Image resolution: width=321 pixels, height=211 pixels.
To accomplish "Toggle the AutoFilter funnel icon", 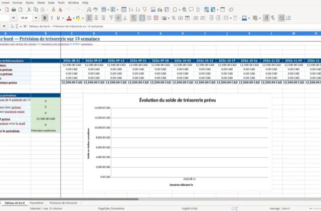I will [145, 10].
